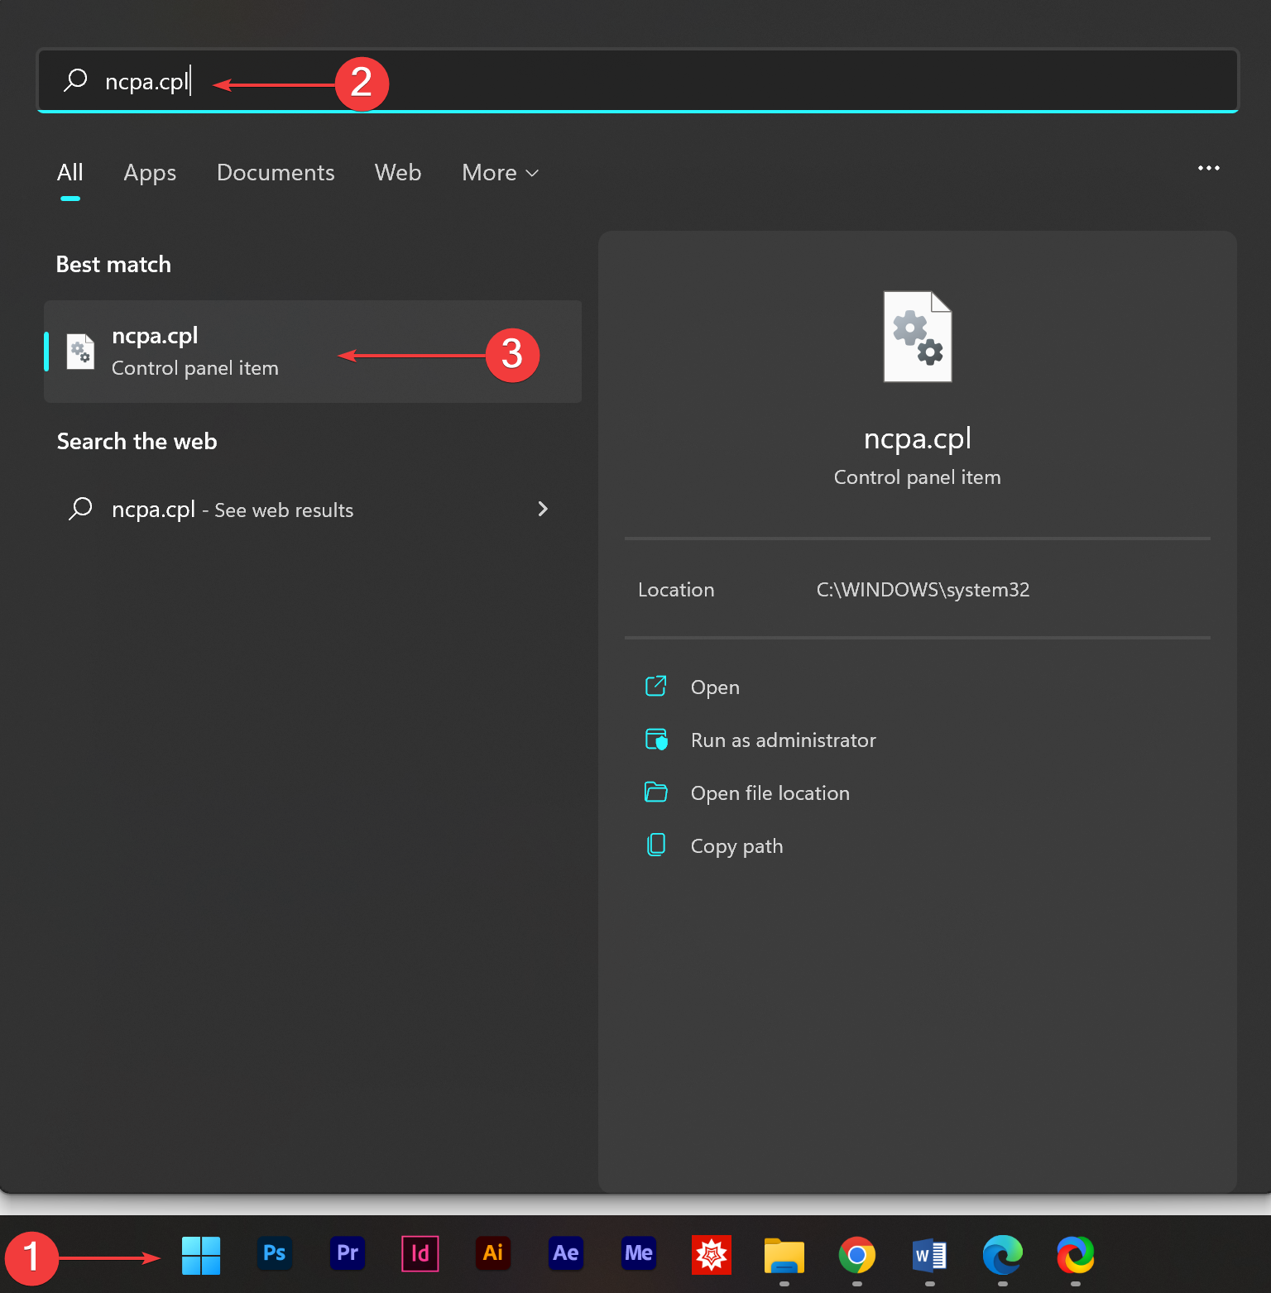
Task: Open Microsoft Edge from the taskbar
Action: pos(1002,1256)
